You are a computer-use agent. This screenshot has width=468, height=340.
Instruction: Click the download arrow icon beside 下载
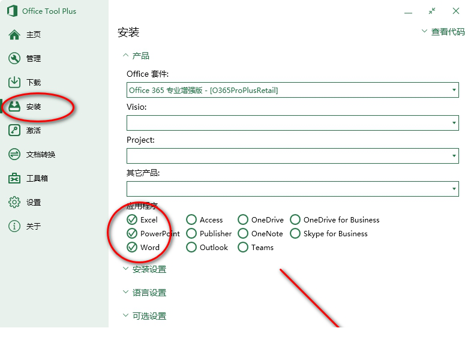14,82
